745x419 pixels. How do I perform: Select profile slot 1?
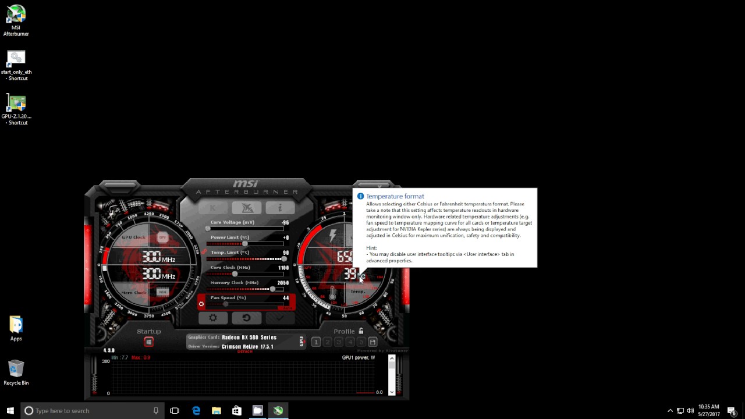click(316, 342)
